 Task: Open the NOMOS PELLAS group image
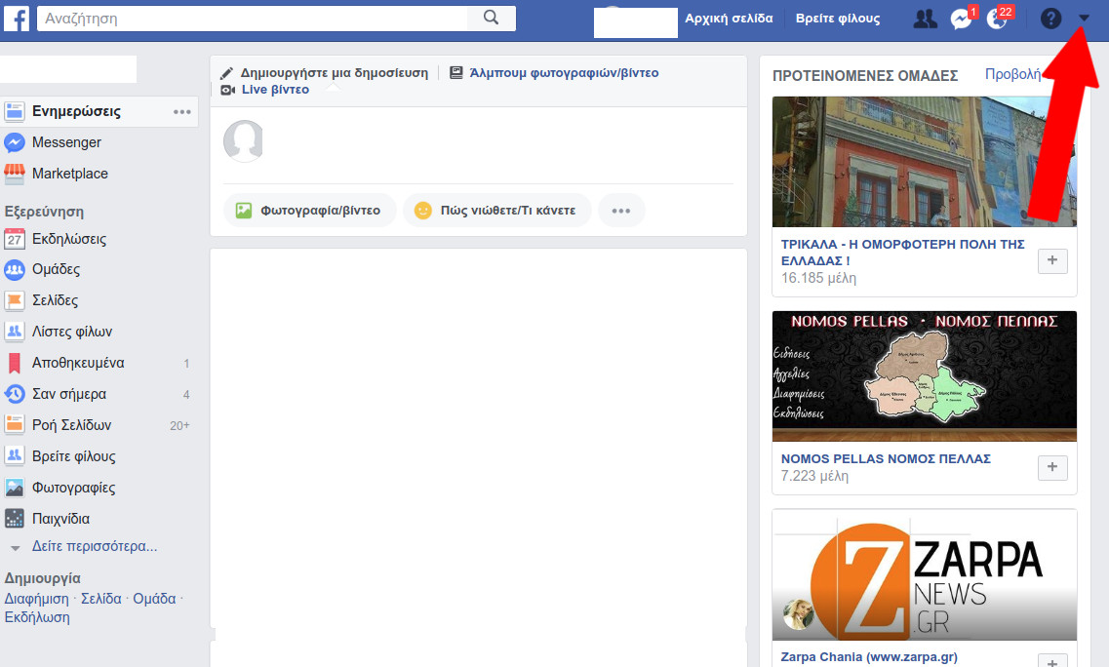(x=924, y=376)
